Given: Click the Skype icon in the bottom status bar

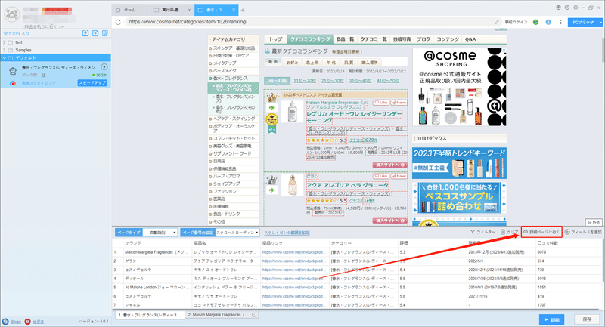Looking at the screenshot, I should point(5,322).
